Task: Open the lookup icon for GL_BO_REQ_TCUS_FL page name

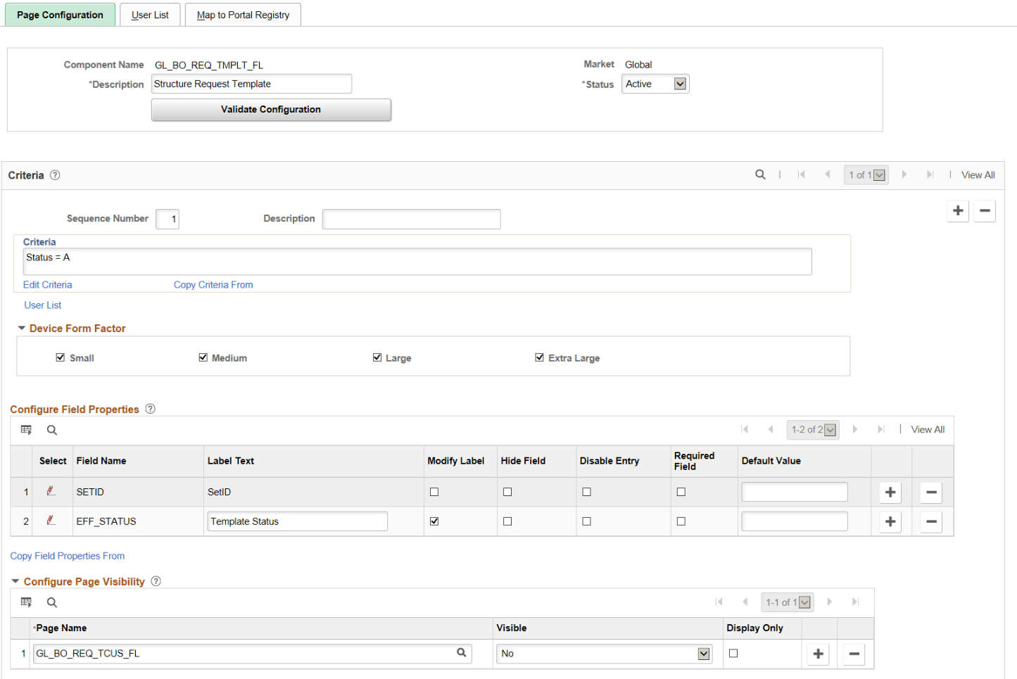Action: [462, 653]
